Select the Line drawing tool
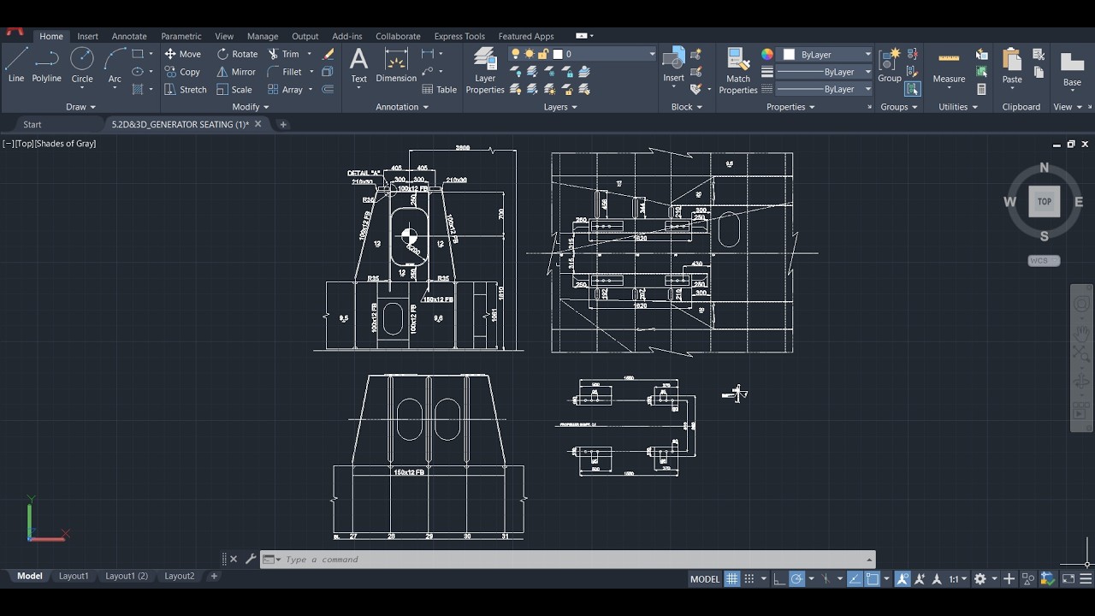The width and height of the screenshot is (1095, 616). (16, 66)
